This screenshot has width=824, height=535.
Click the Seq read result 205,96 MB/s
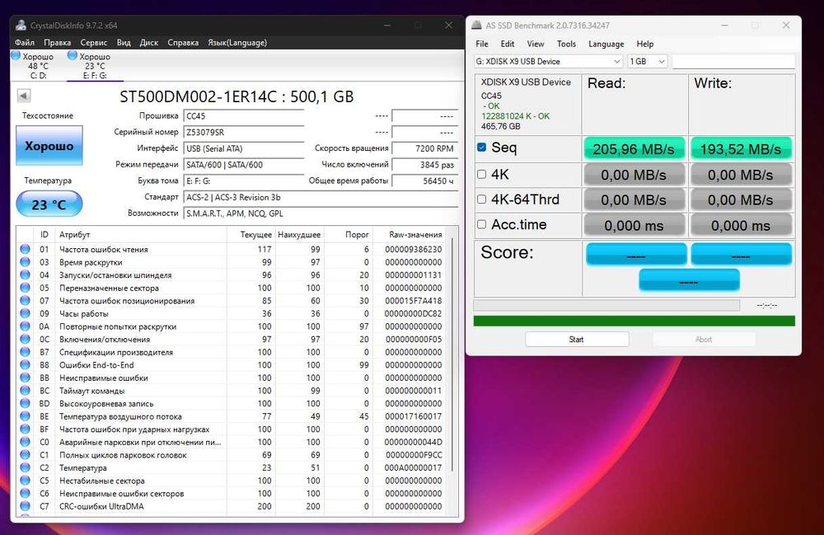[634, 149]
